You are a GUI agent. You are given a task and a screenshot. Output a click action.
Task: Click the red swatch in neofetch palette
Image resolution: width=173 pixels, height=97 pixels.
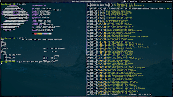pos(35,34)
